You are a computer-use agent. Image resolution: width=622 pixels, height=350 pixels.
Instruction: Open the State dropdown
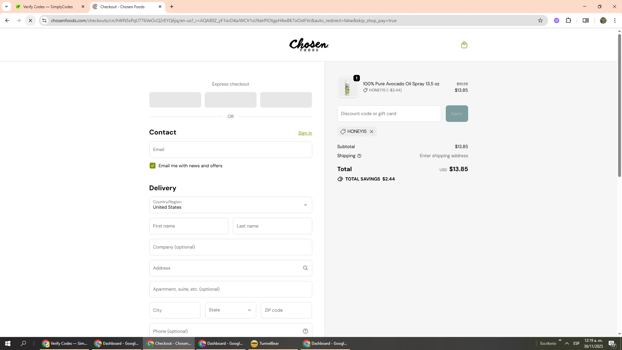click(231, 310)
